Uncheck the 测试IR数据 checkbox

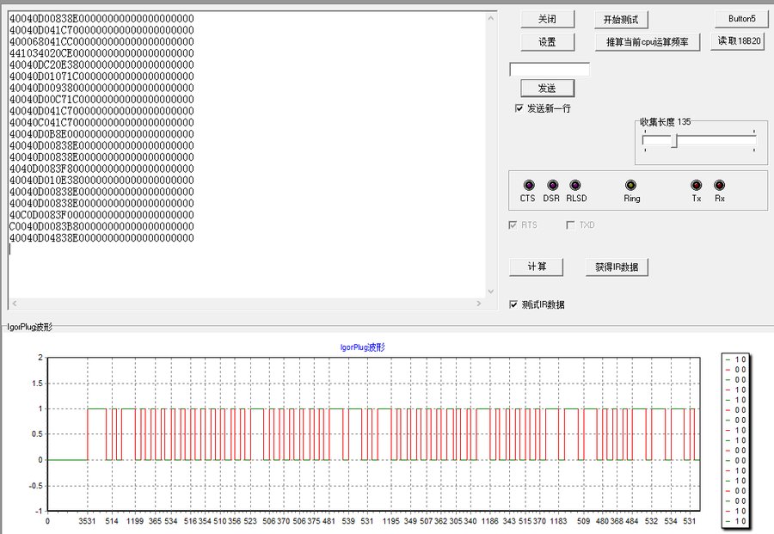click(512, 304)
